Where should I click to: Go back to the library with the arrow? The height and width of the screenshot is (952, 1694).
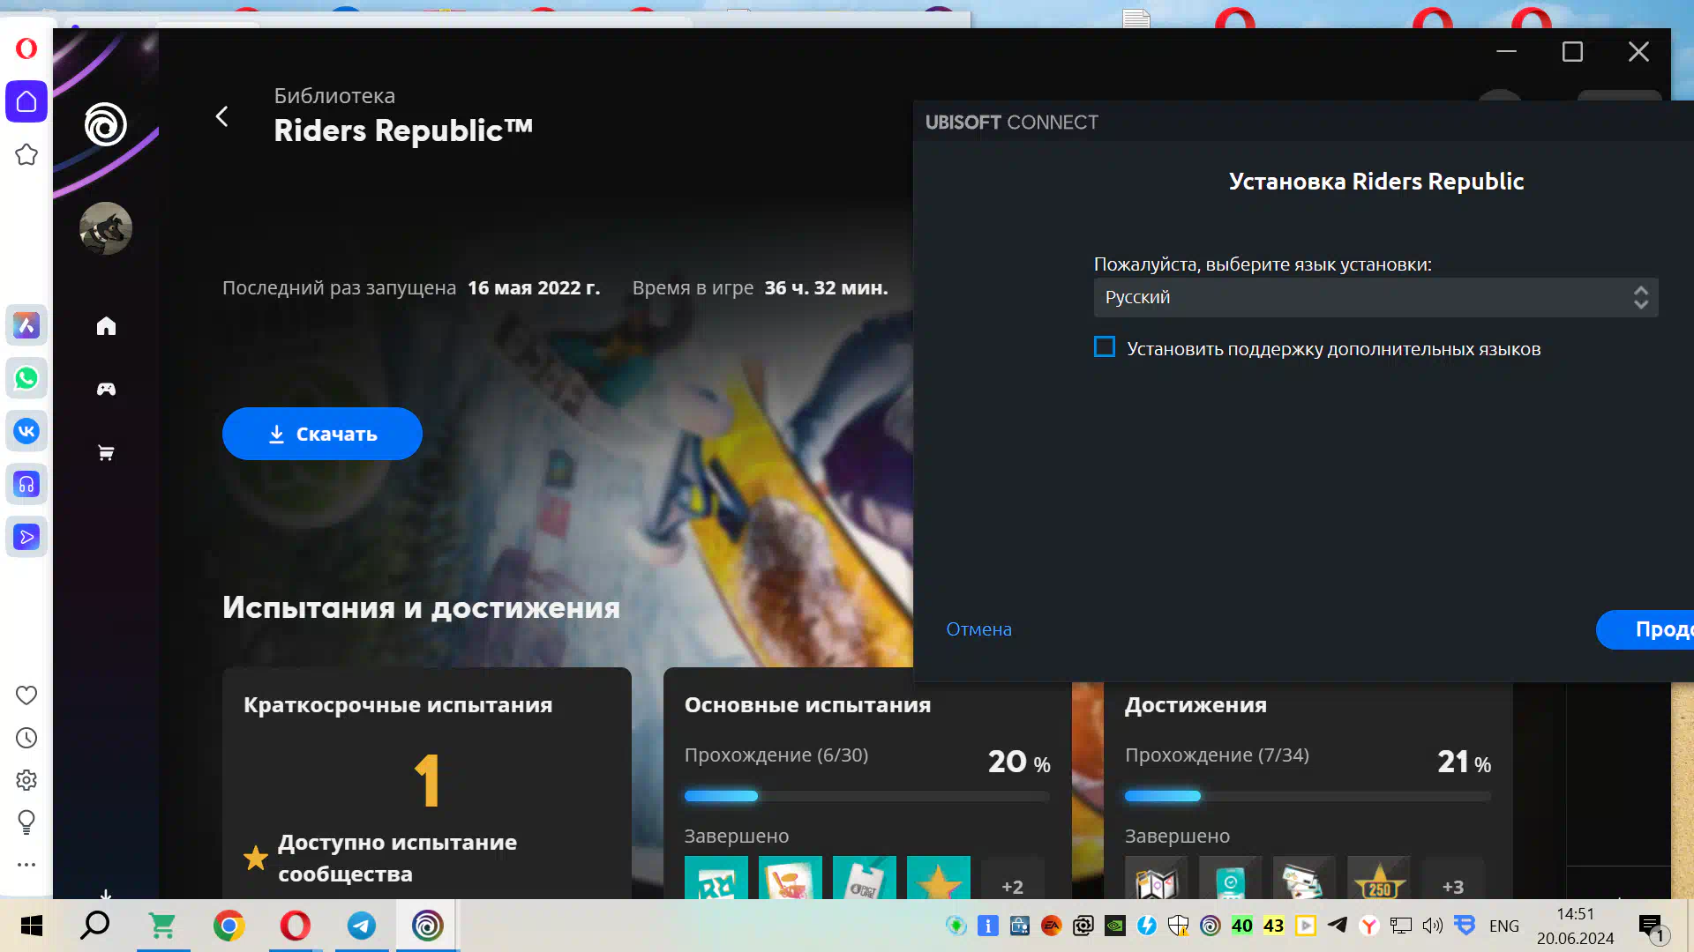click(x=222, y=116)
